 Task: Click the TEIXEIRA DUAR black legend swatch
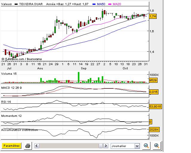[16, 4]
